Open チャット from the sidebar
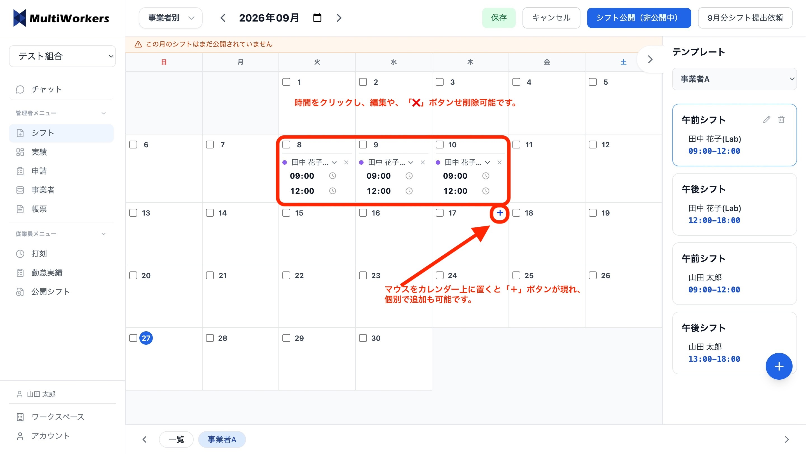 [x=61, y=89]
